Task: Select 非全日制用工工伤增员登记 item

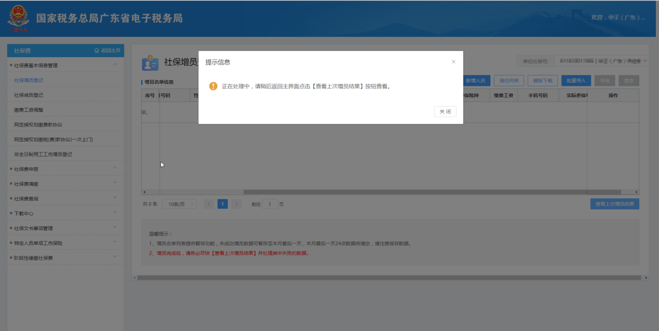Action: tap(43, 155)
